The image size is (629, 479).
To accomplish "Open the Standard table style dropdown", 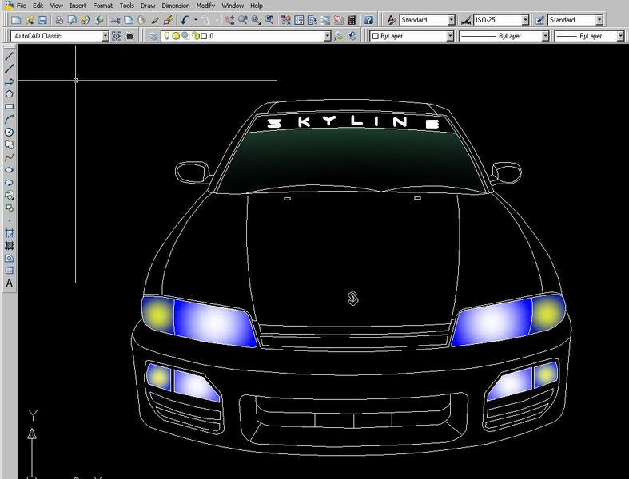I will tap(599, 20).
